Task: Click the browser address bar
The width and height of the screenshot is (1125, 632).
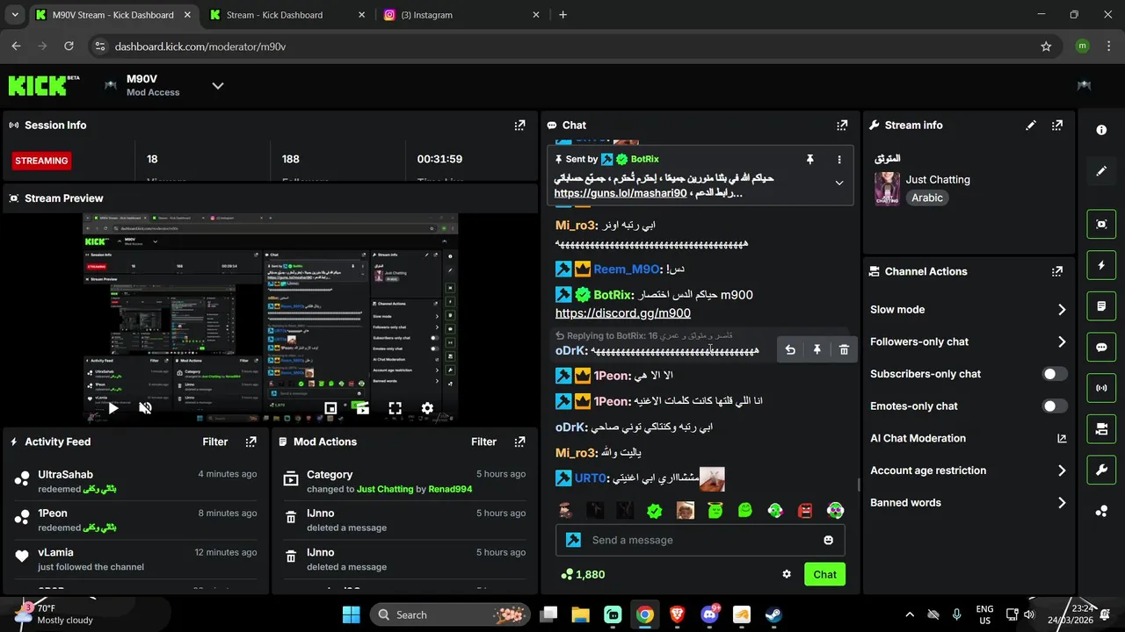Action: (562, 47)
